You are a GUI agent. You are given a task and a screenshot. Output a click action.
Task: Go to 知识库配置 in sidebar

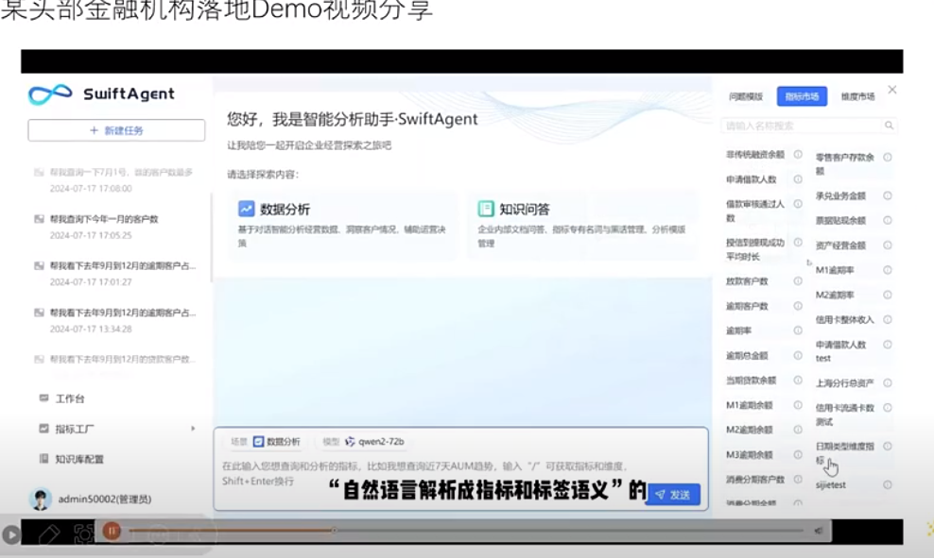click(x=72, y=459)
